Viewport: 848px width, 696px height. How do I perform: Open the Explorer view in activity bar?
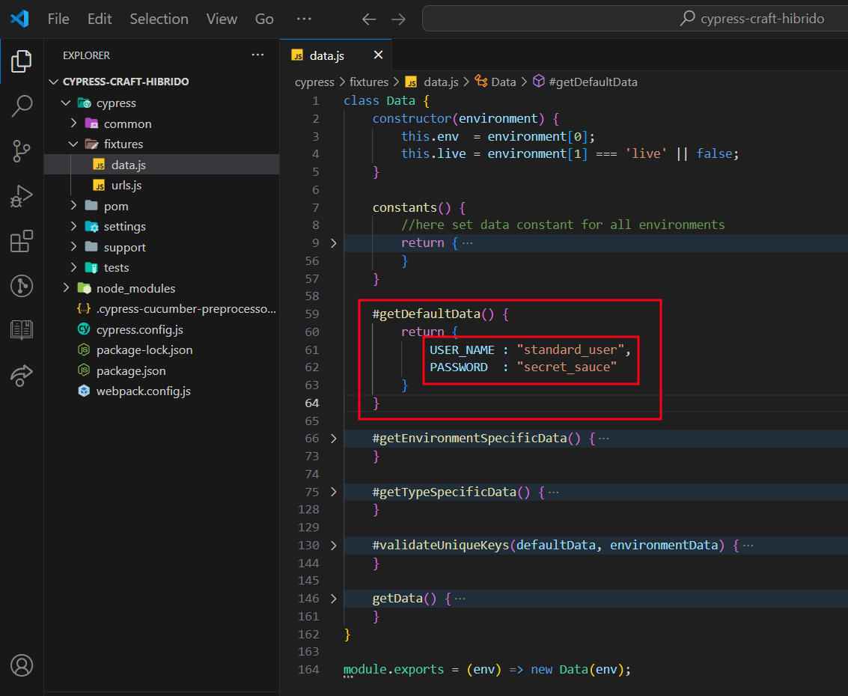pyautogui.click(x=21, y=61)
